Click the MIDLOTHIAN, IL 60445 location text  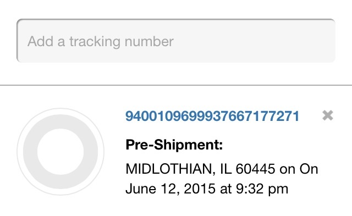(200, 169)
